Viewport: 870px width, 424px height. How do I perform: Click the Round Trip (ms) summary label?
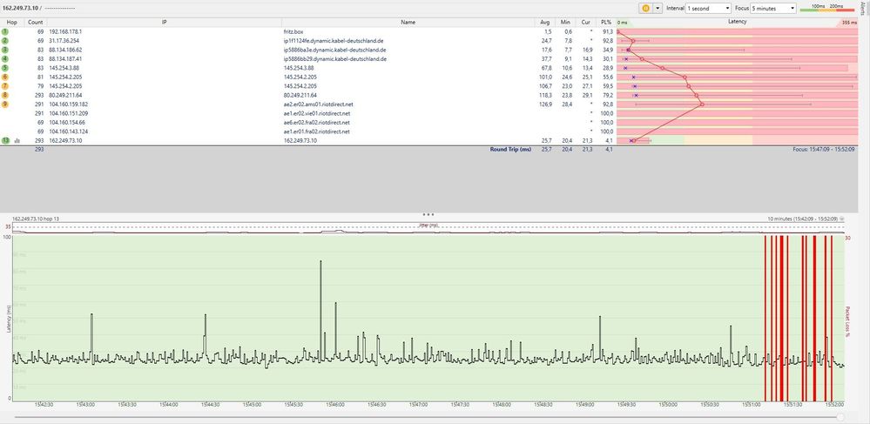pos(510,149)
